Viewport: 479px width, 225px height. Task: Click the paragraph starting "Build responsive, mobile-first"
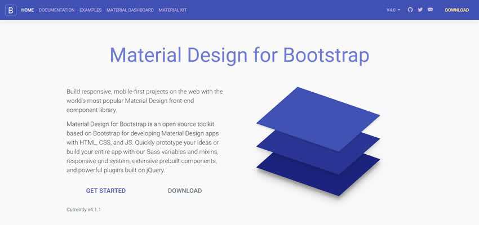coord(145,101)
